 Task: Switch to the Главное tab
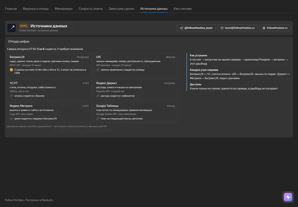click(x=11, y=9)
